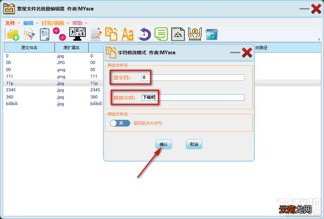324x219 pixels.
Task: Select 360 in the 原文件名 column
Action: pos(9,97)
